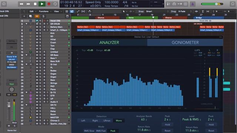
Task: Toggle the automation curve icon
Action: coord(78,11)
